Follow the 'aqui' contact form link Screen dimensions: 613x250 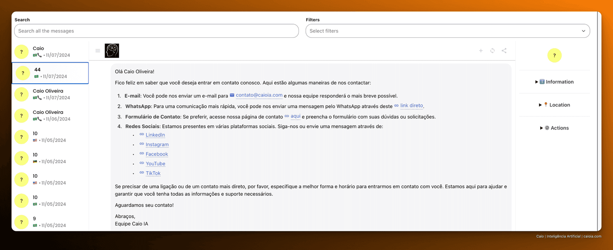click(x=295, y=116)
